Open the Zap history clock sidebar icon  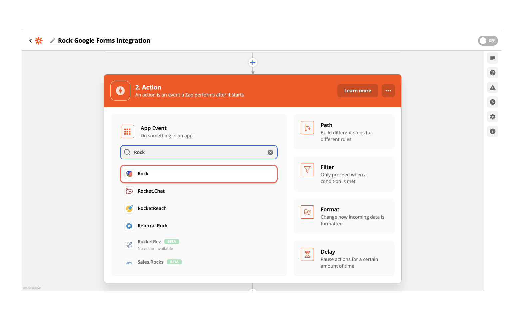[x=493, y=102]
